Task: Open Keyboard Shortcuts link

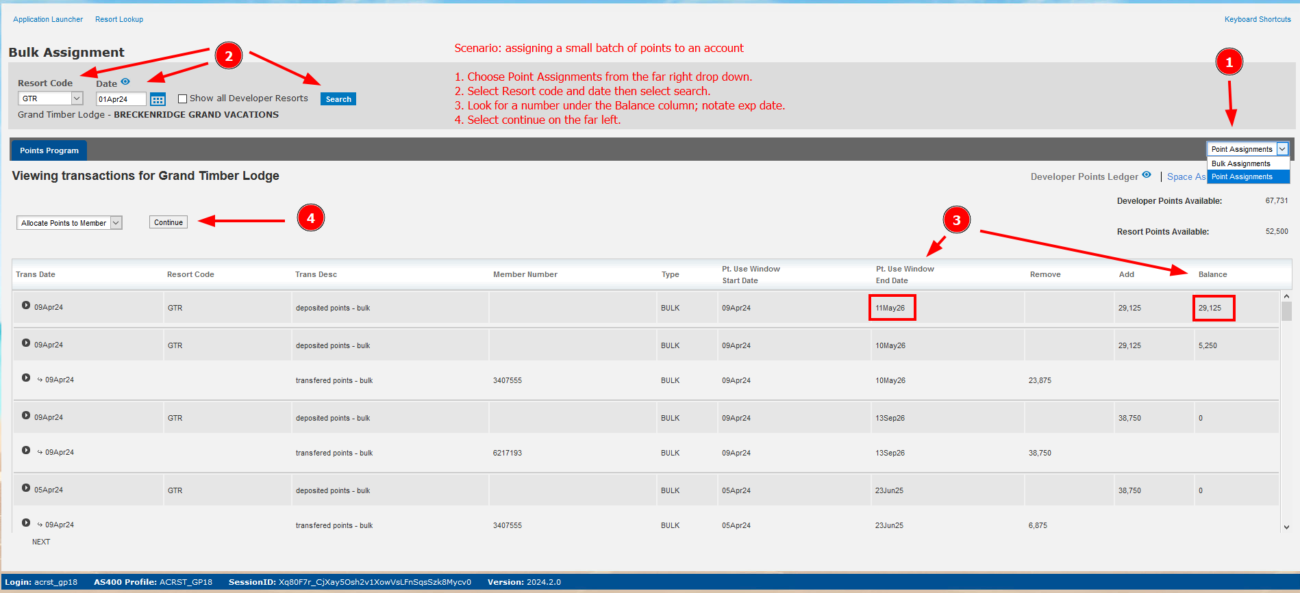Action: click(1258, 19)
